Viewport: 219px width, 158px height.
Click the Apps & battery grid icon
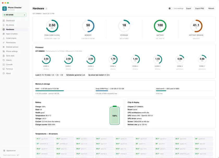tap(4, 34)
